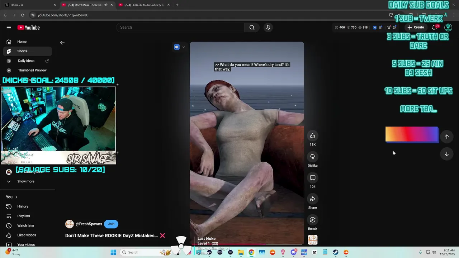The height and width of the screenshot is (258, 459).
Task: Open the taskbar volume icon
Action: tap(434, 252)
